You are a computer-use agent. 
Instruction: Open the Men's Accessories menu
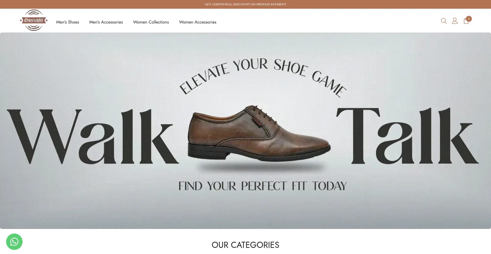(106, 22)
